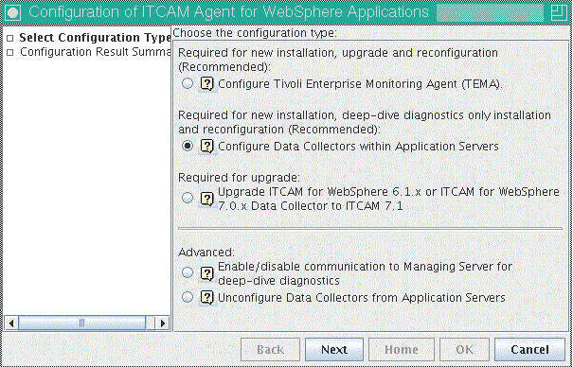Image resolution: width=573 pixels, height=367 pixels.
Task: Click the 'Configure Tivoli Enterprise Monitoring Agent (TEMA).' text
Action: (360, 84)
